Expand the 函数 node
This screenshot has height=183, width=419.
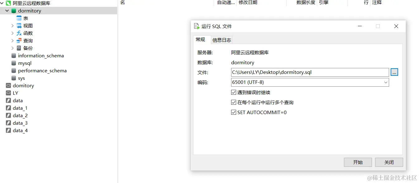point(12,33)
